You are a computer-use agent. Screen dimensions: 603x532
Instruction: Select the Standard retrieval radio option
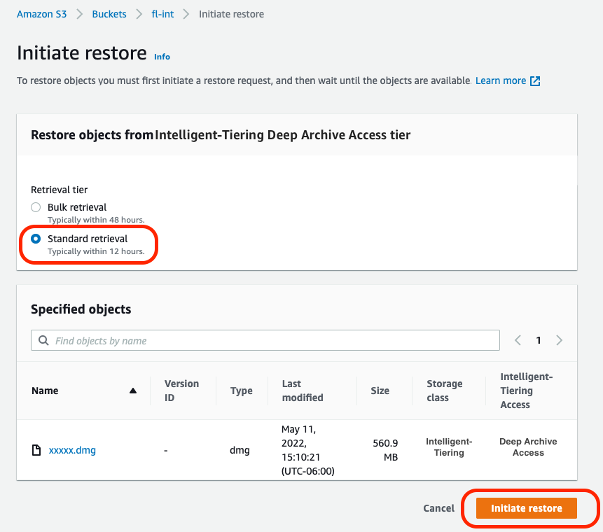coord(36,239)
